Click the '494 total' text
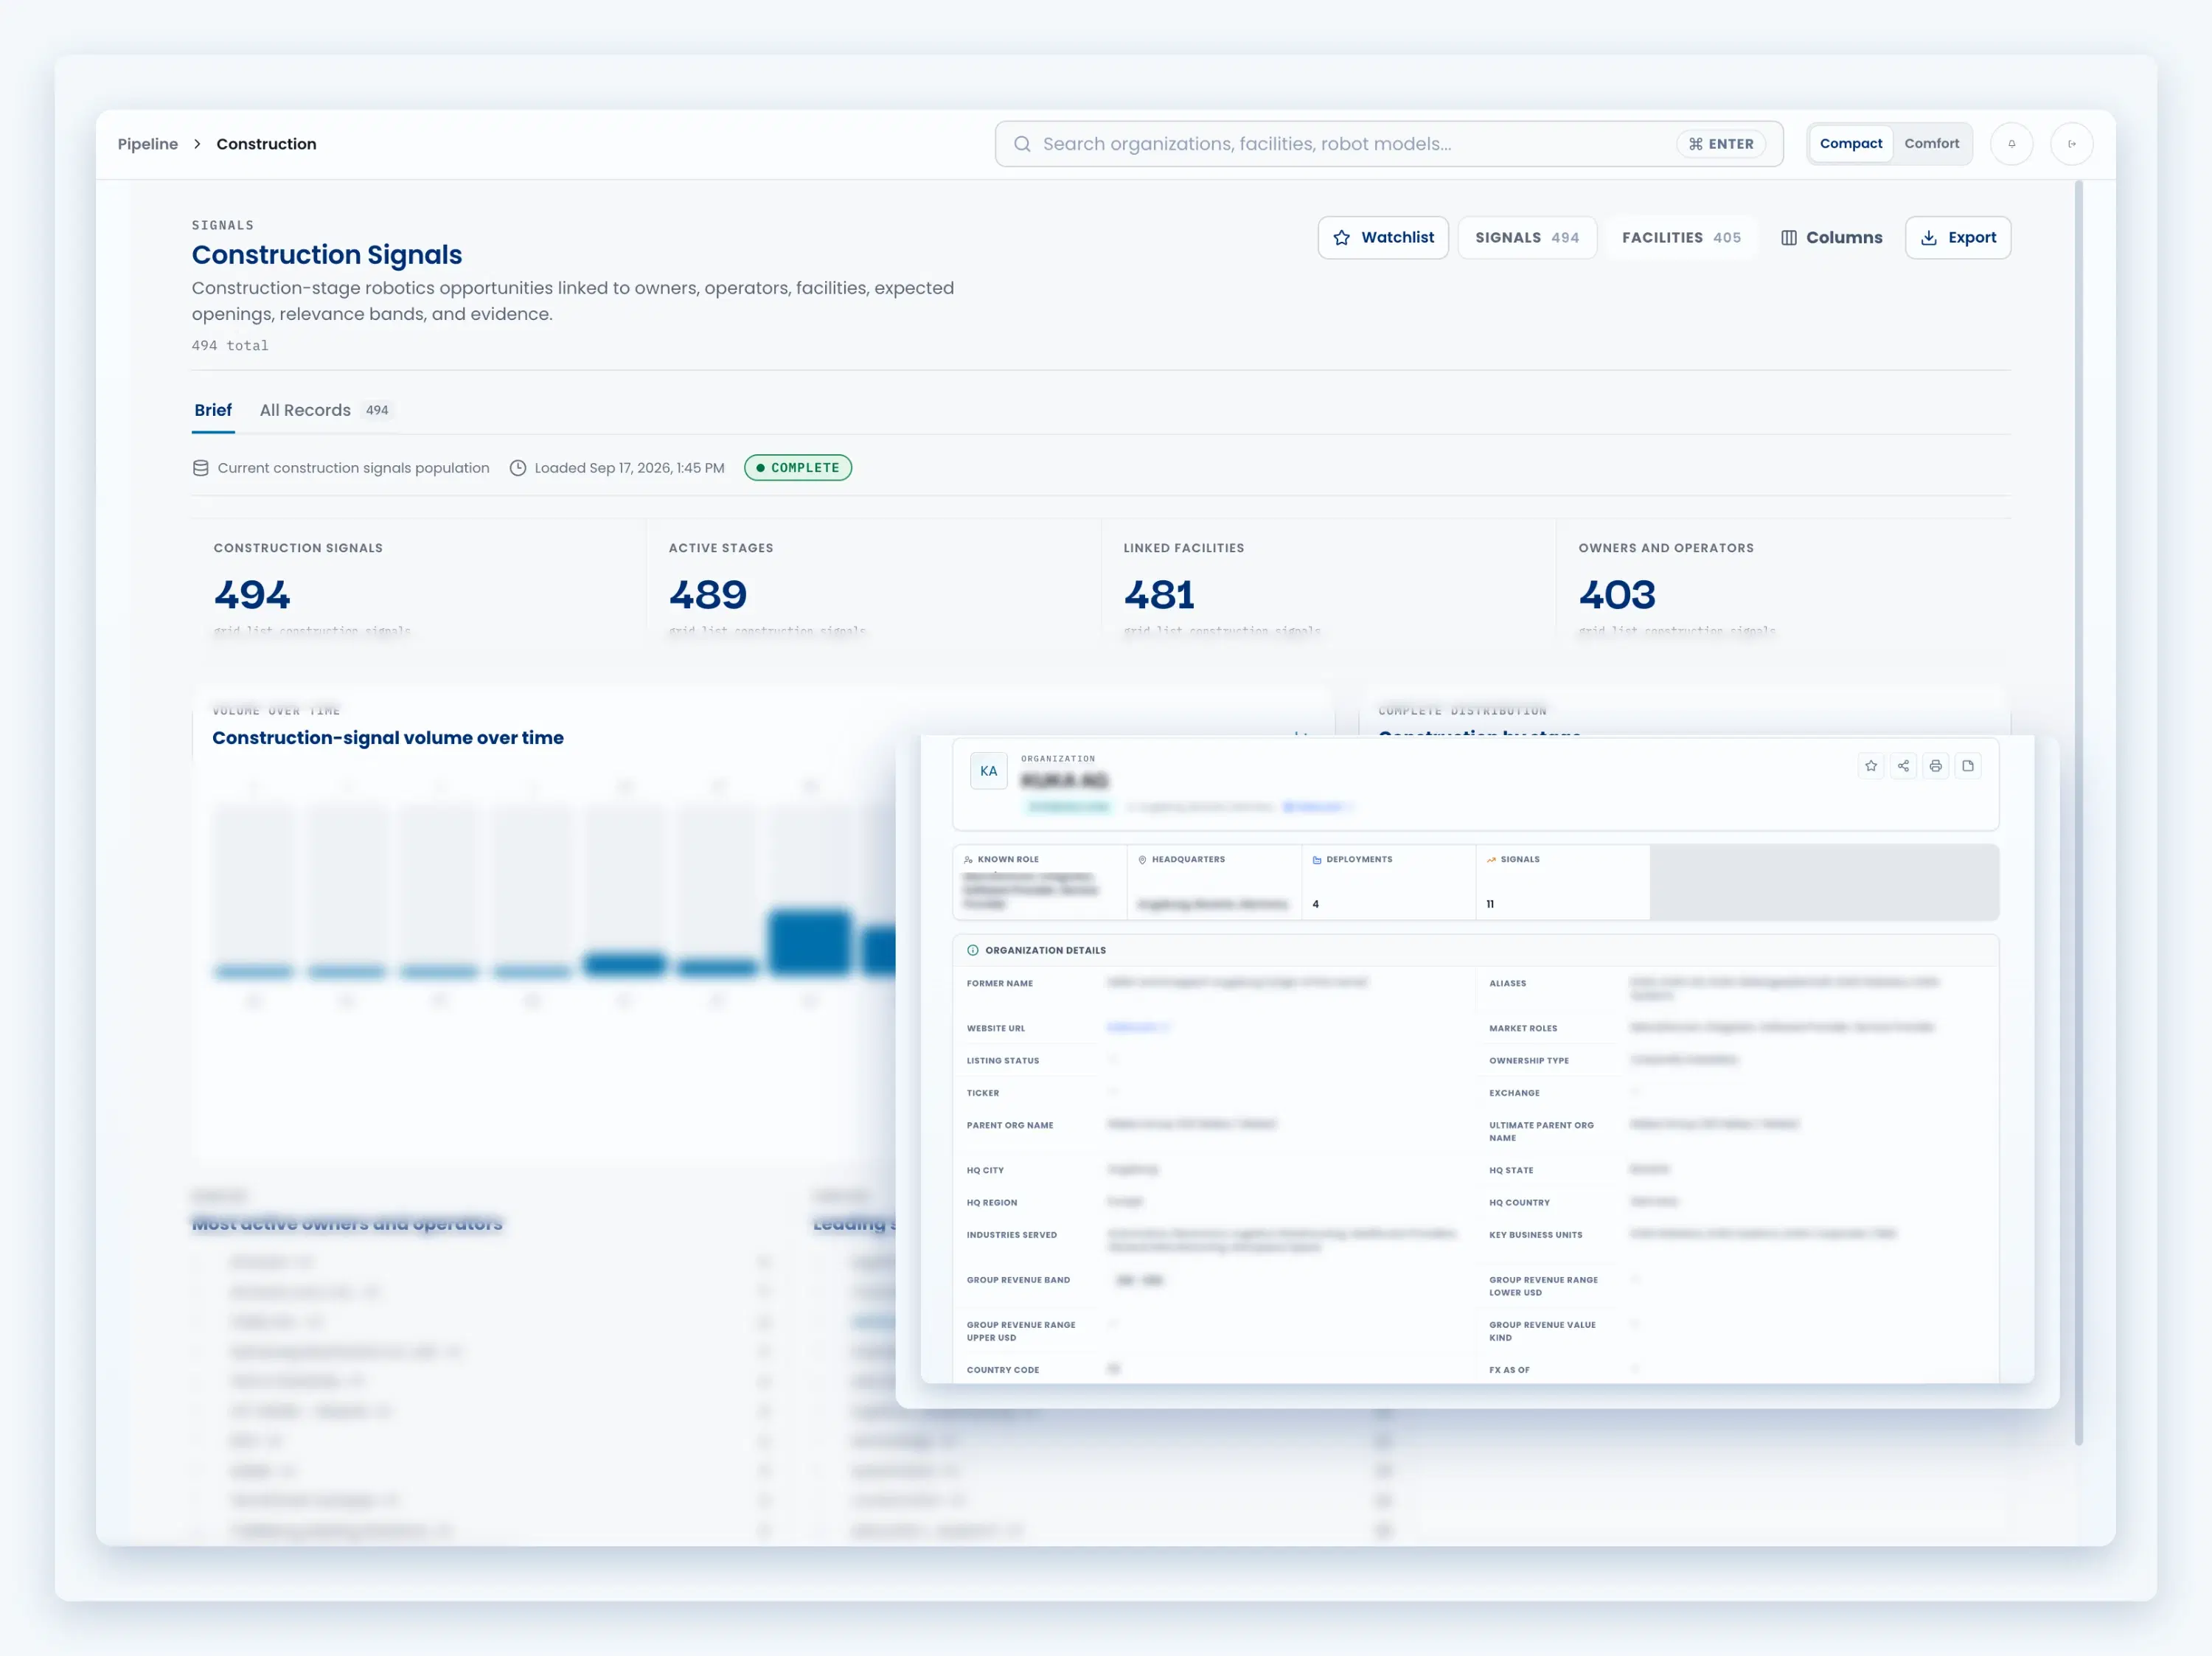This screenshot has height=1656, width=2212. pyautogui.click(x=230, y=345)
